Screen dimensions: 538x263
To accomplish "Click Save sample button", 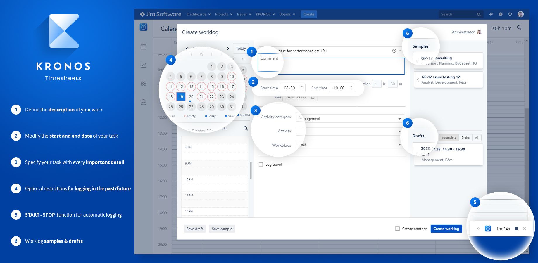I will coord(222,229).
